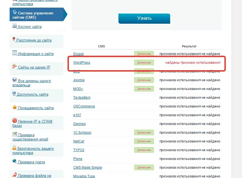Open Наличие IP в СПАМ базах
Image resolution: width=242 pixels, height=178 pixels.
click(x=33, y=124)
